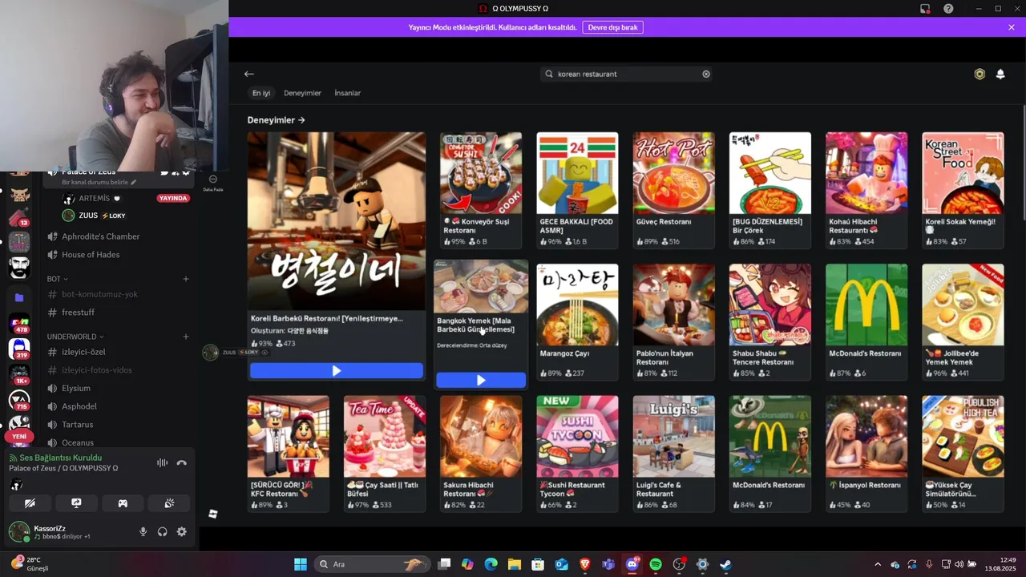
Task: Click the Windows taskbar Ara search box
Action: (x=371, y=564)
